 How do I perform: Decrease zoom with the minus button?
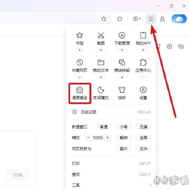click(x=88, y=138)
